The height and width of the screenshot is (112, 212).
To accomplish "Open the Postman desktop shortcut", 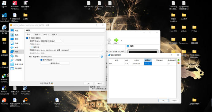I will [4, 101].
